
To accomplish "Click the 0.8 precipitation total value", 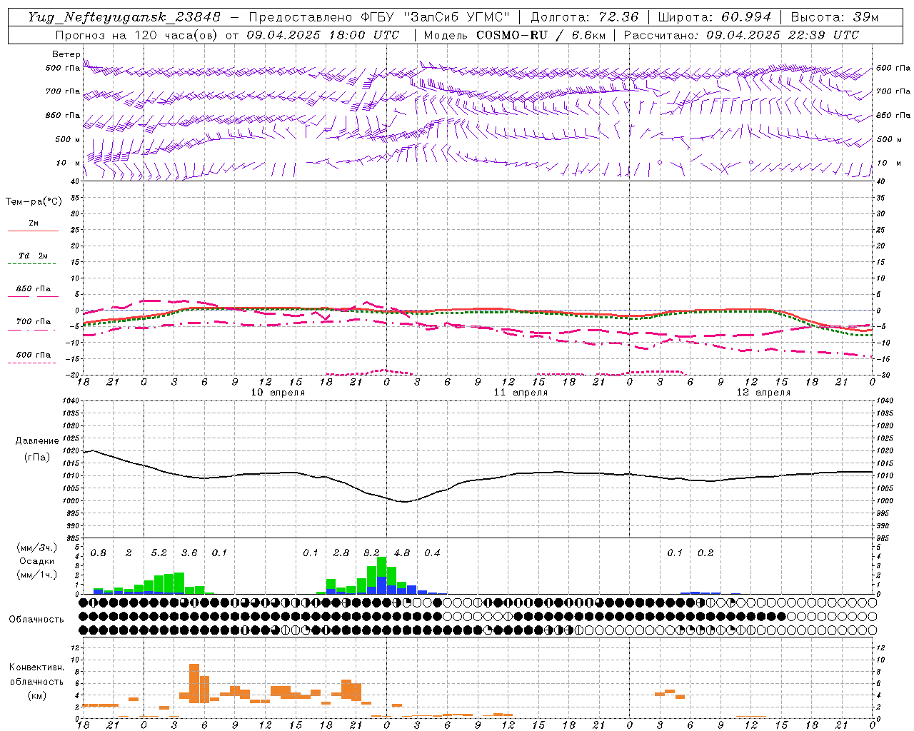I will coord(98,553).
